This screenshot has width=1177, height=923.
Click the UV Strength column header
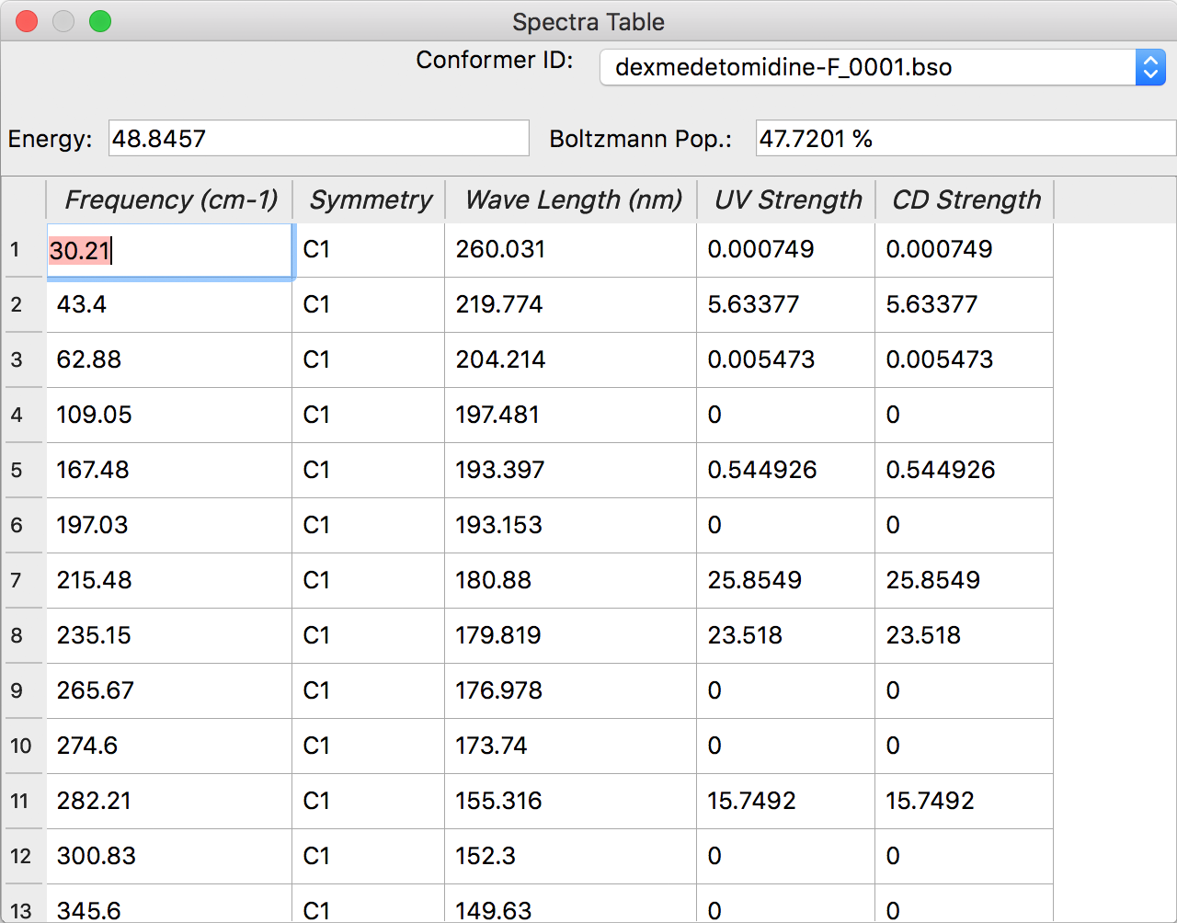(x=786, y=199)
